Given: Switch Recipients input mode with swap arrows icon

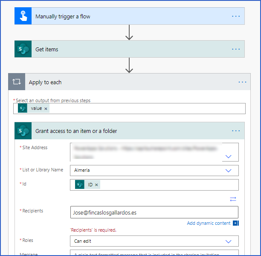Looking at the screenshot, I should click(233, 199).
